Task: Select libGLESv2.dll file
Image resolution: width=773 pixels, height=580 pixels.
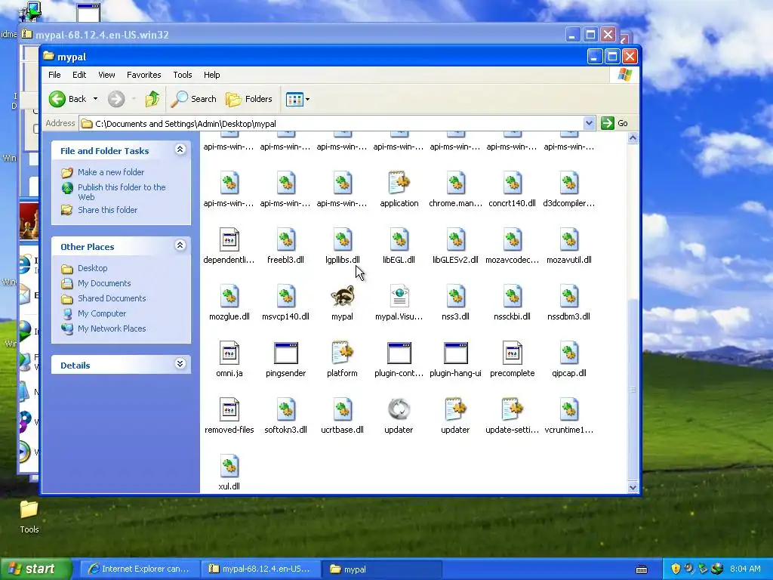Action: [455, 239]
